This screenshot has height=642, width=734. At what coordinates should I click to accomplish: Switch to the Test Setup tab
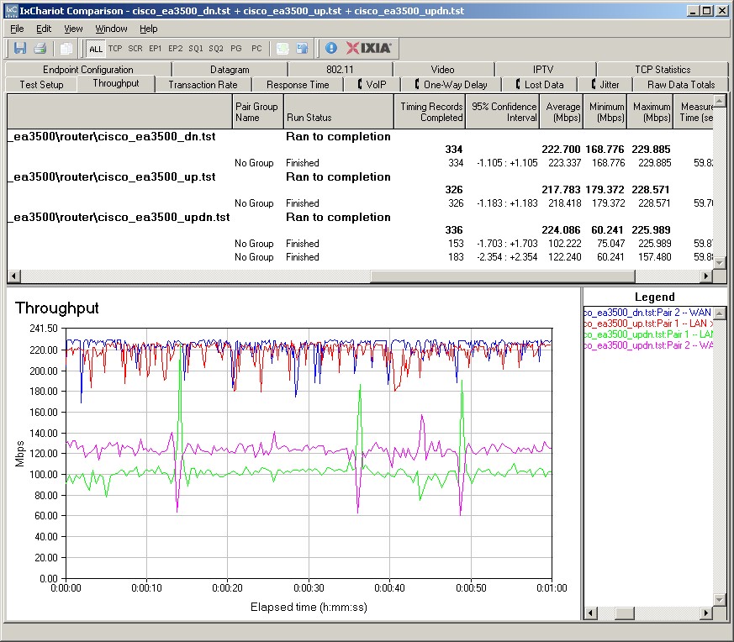tap(41, 85)
